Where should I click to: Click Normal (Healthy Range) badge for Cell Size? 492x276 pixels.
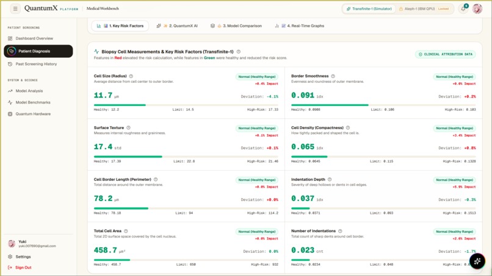tap(256, 77)
